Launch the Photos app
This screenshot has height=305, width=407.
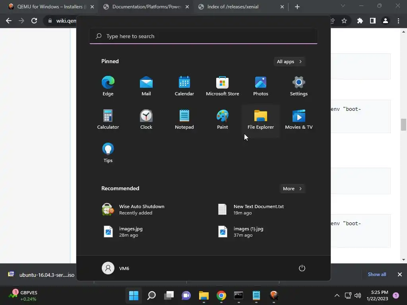261,86
